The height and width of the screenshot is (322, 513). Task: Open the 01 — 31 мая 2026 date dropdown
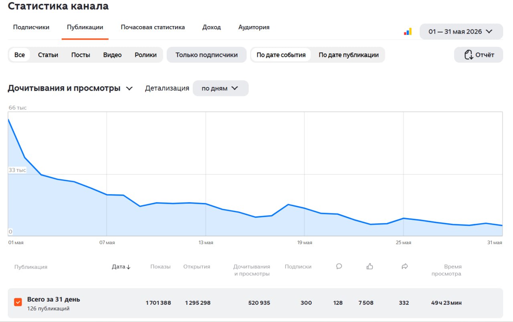pos(461,32)
